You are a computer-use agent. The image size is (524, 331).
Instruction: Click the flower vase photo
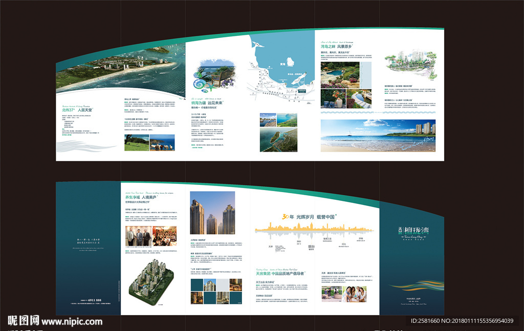tap(333, 99)
